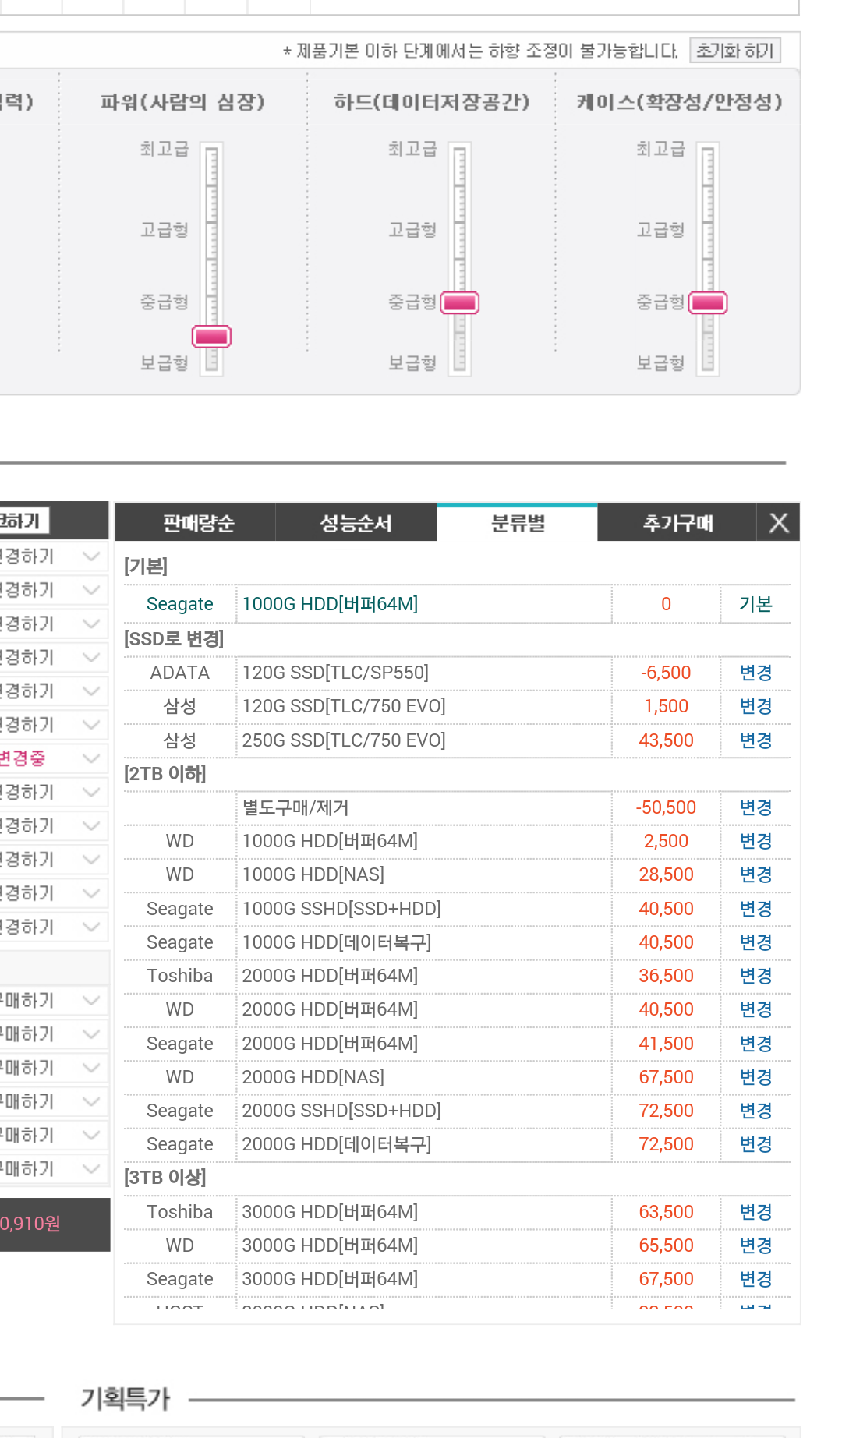Change to Seagate 2000G SSHD option
This screenshot has height=1438, width=842.
click(755, 1111)
